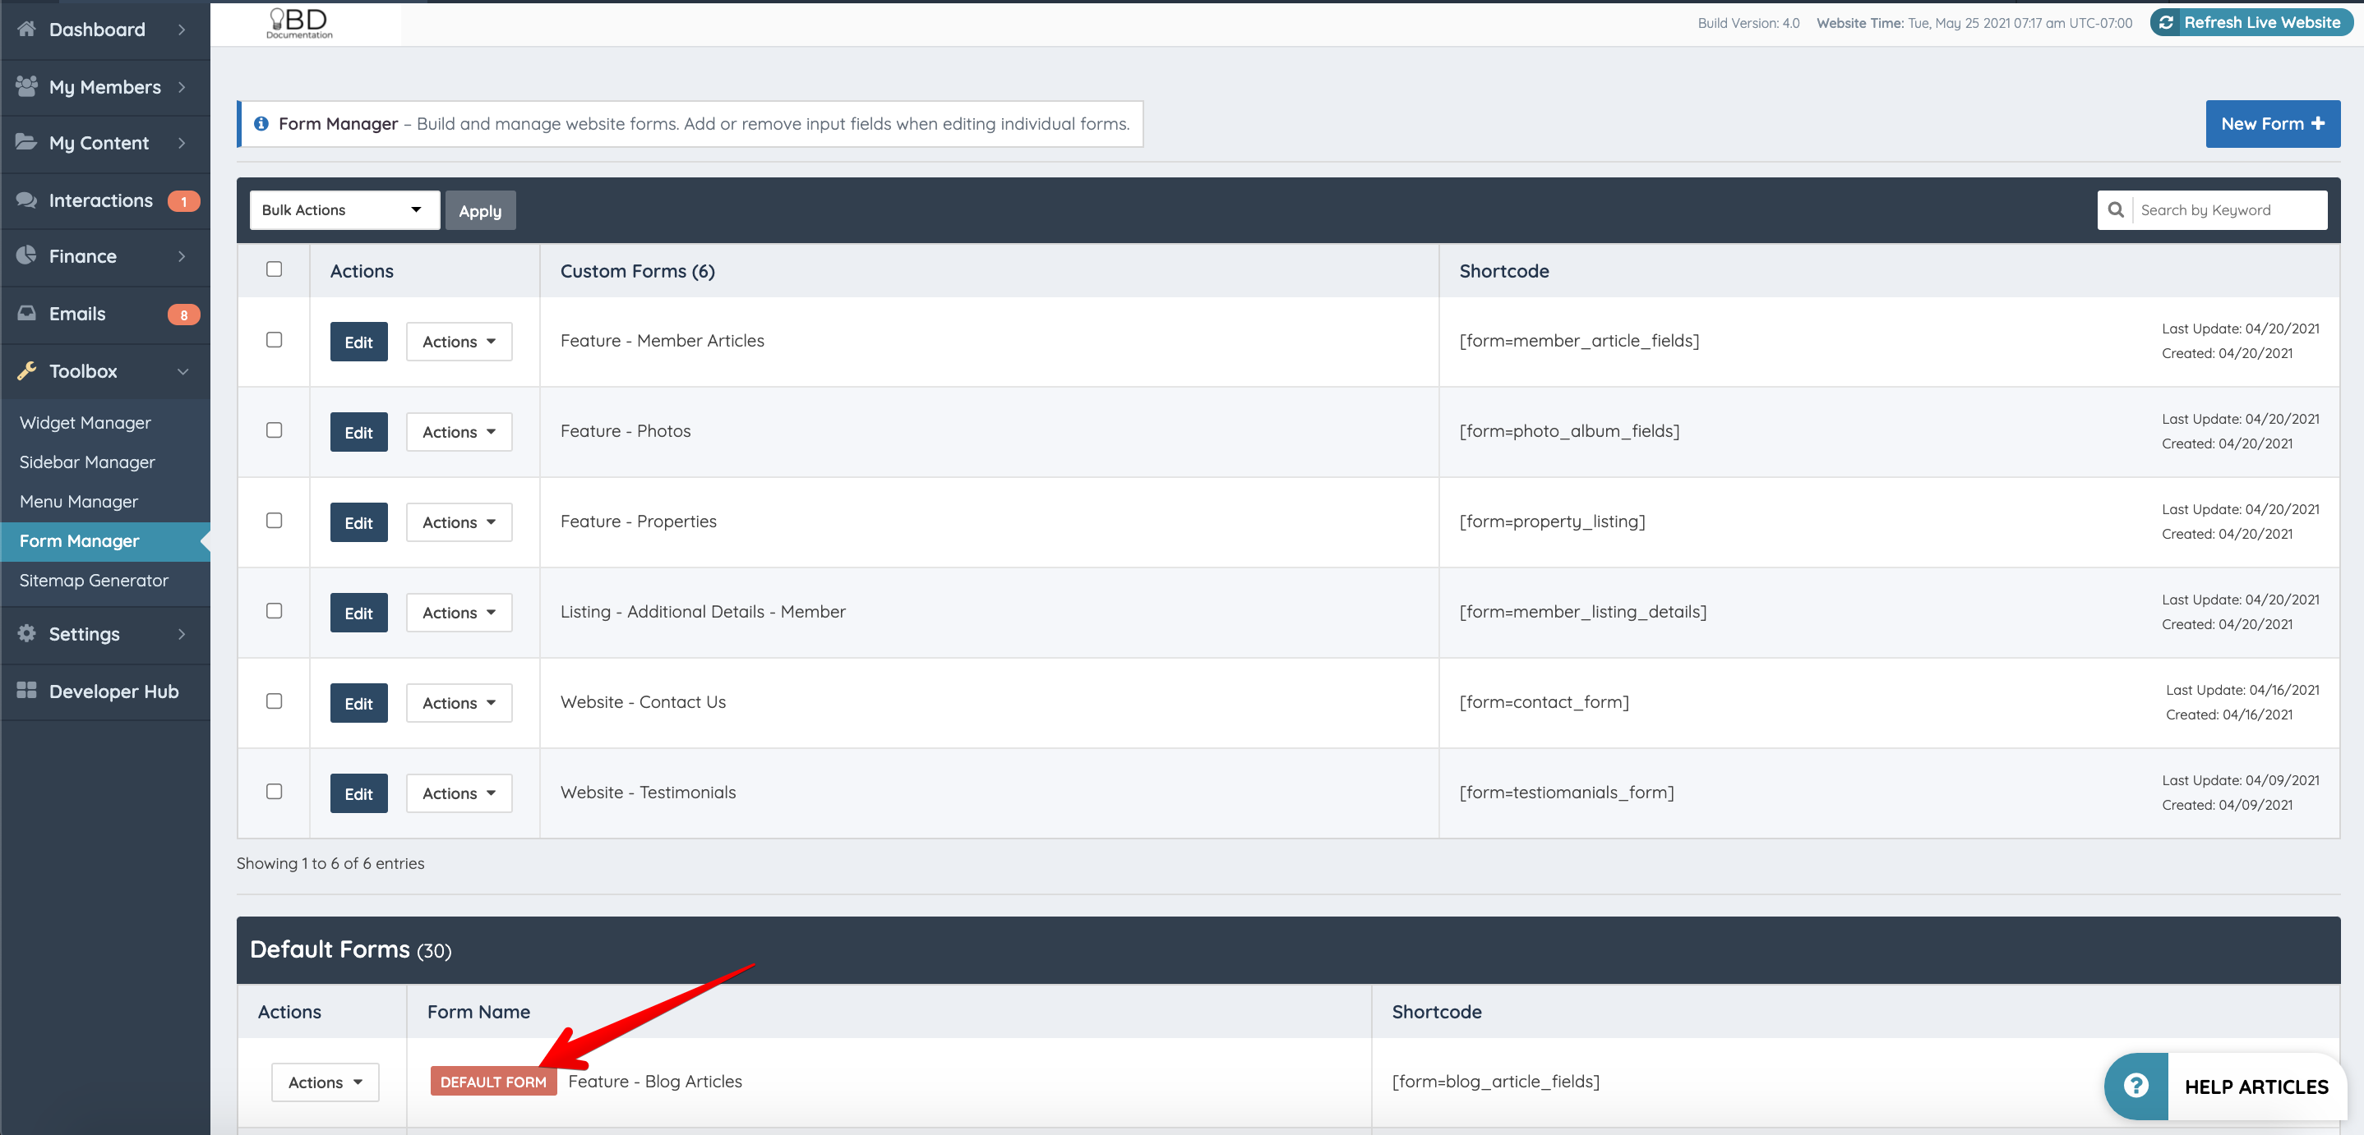Collapse the Toolbox menu section
Viewport: 2364px width, 1135px height.
(181, 370)
